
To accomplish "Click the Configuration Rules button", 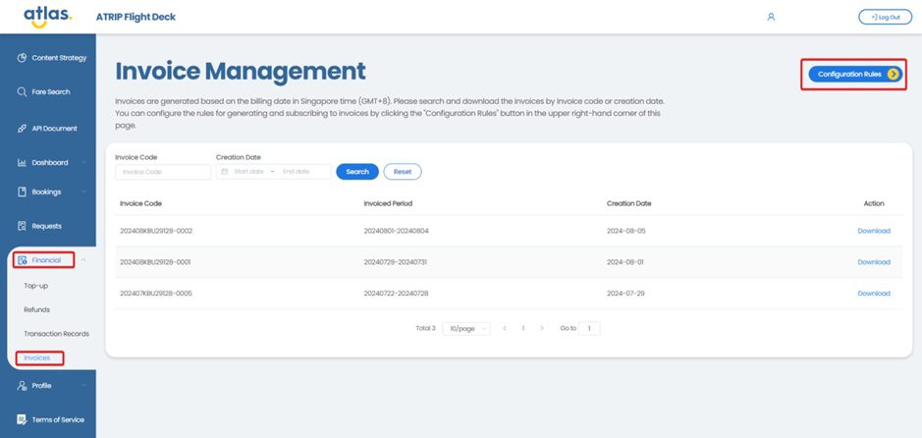I will tap(857, 75).
